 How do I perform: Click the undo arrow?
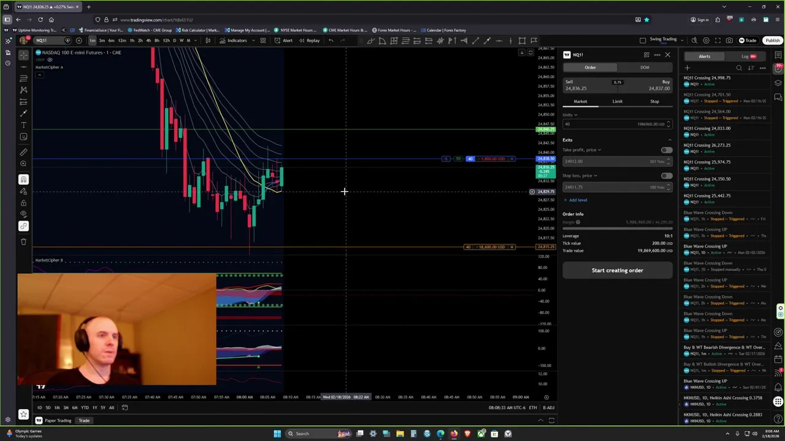click(331, 40)
